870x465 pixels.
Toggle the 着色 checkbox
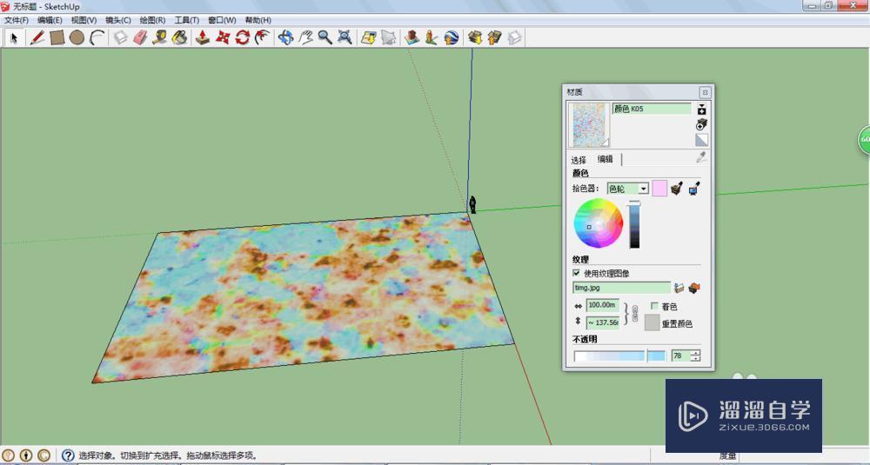[655, 306]
